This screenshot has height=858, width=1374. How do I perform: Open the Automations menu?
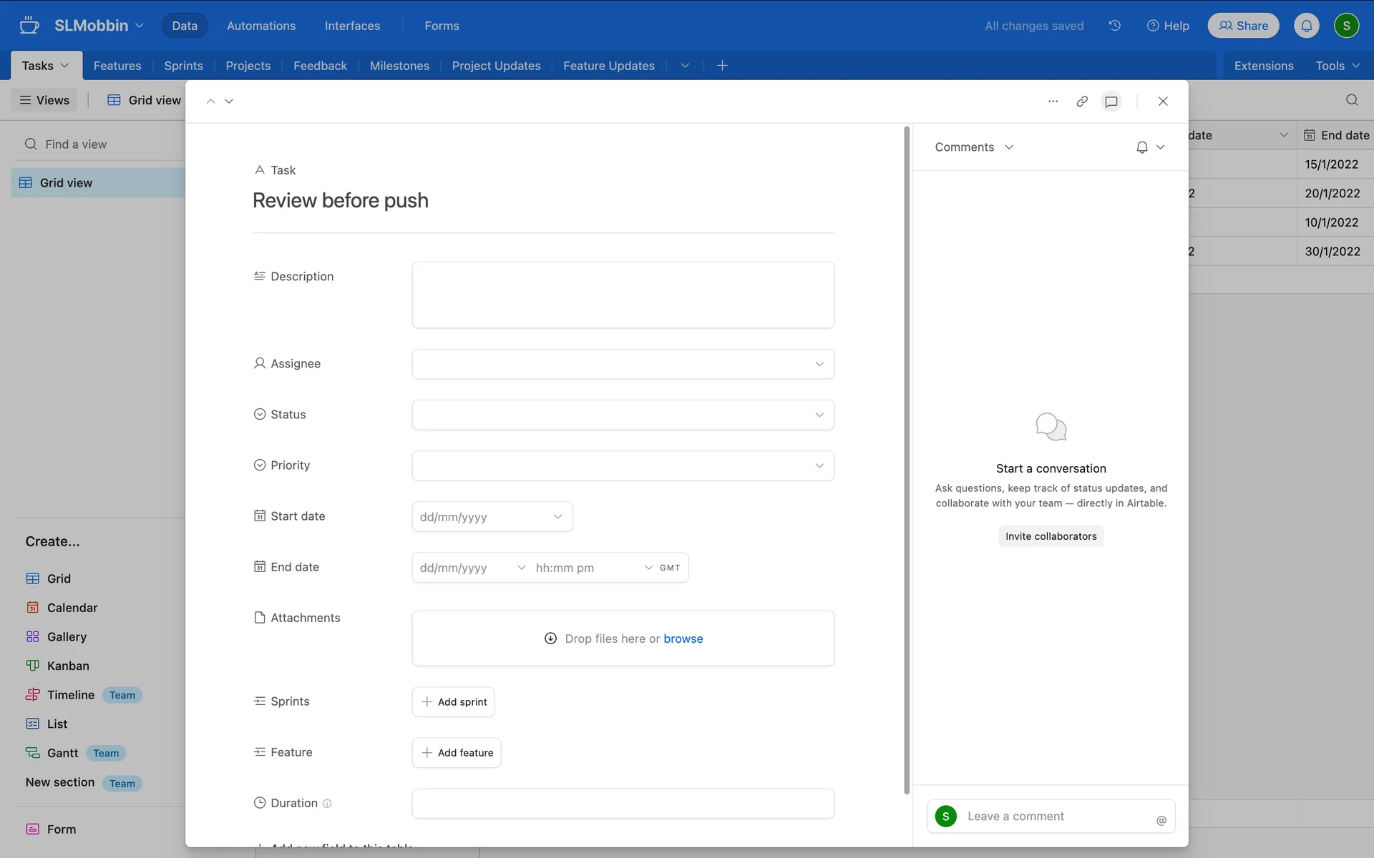[x=260, y=26]
